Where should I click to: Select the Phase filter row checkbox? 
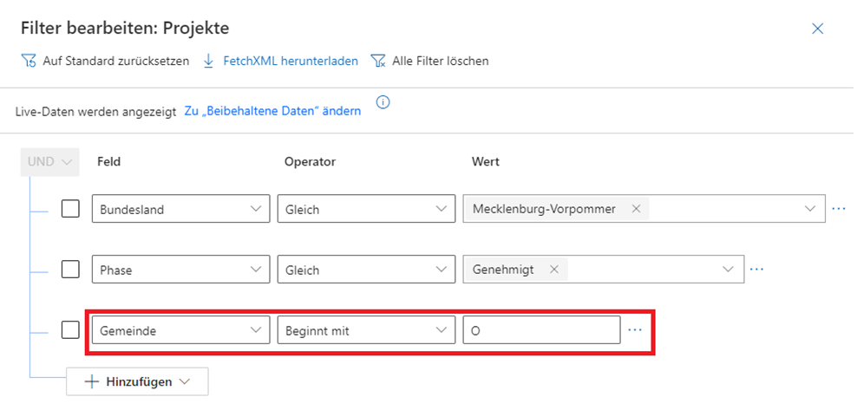[x=70, y=270]
